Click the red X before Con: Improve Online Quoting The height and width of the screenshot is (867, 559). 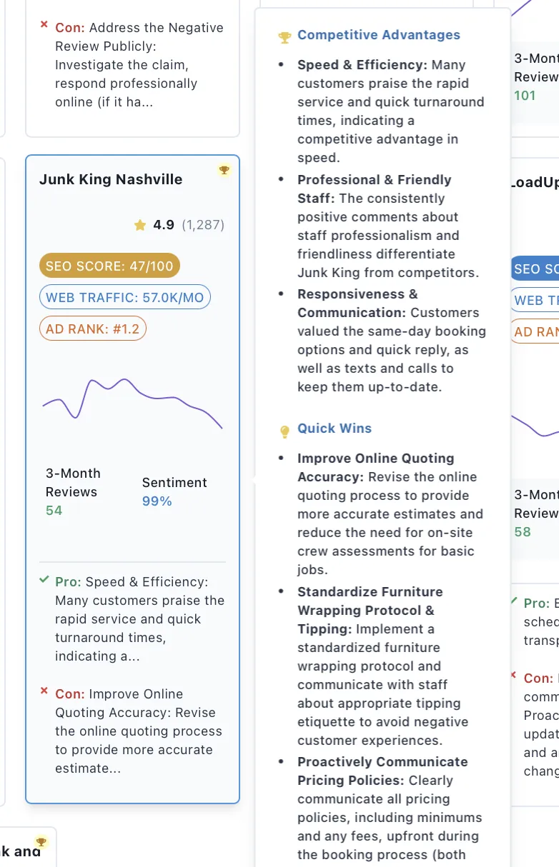pyautogui.click(x=44, y=691)
